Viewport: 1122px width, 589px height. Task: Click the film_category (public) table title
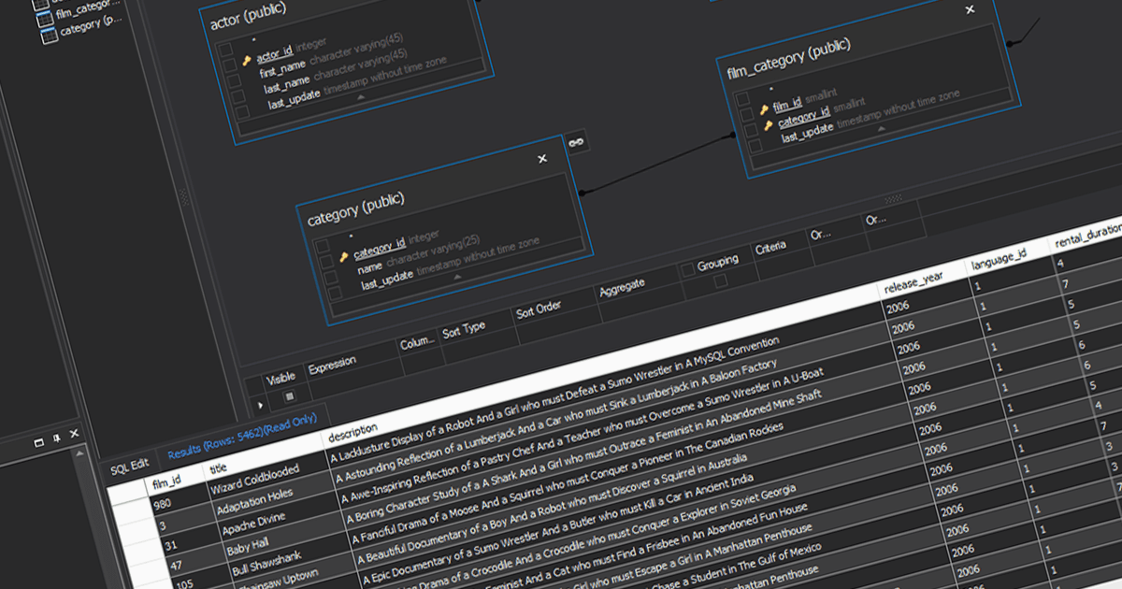[x=789, y=59]
